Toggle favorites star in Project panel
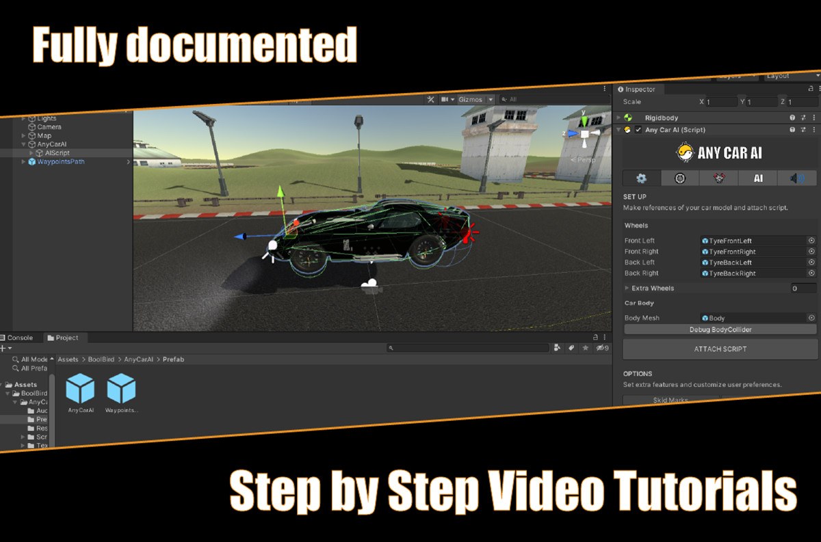Image resolution: width=821 pixels, height=542 pixels. (x=585, y=348)
